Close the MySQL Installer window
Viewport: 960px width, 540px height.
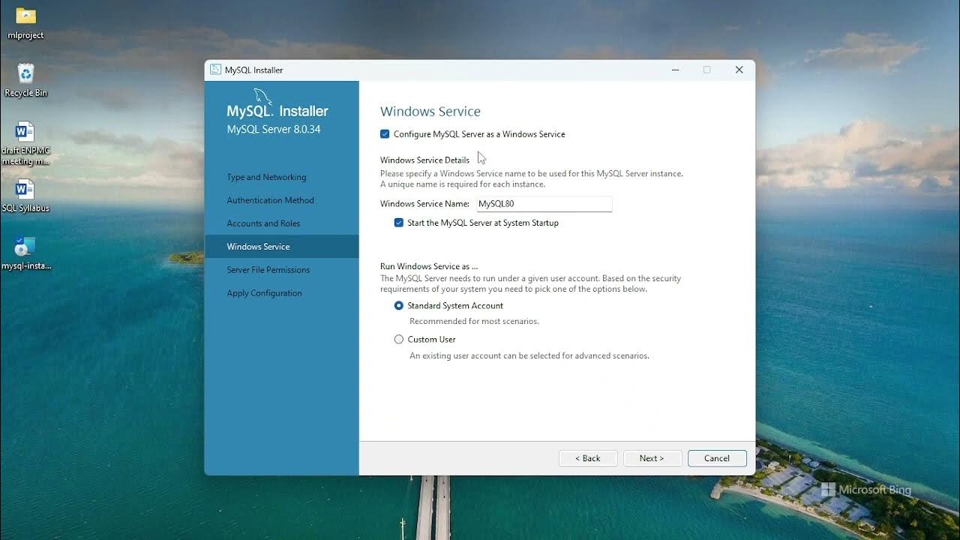(739, 70)
